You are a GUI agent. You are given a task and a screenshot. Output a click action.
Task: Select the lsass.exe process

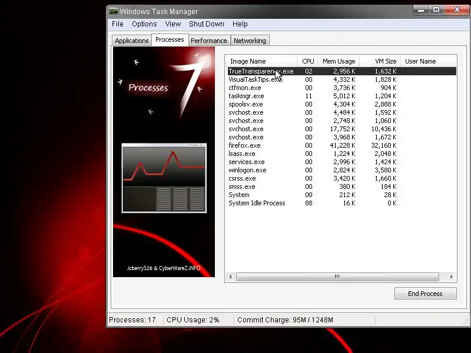pyautogui.click(x=342, y=154)
